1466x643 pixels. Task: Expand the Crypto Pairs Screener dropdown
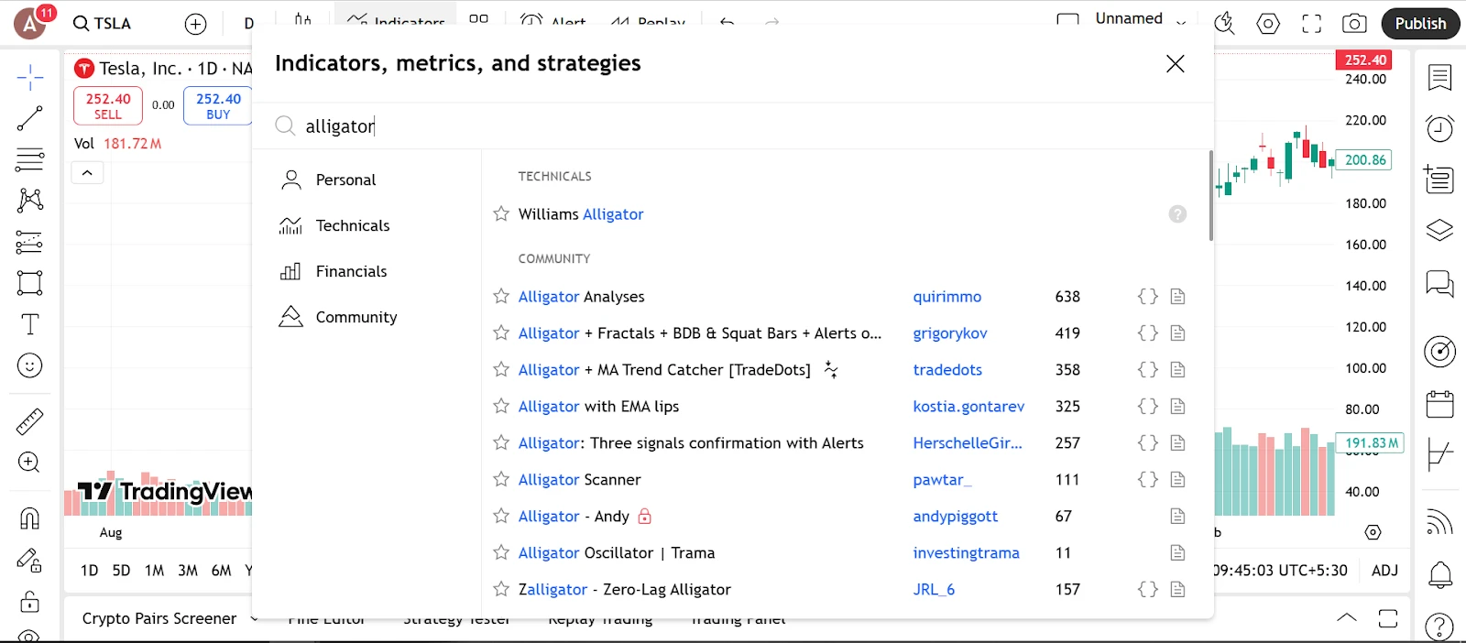254,619
